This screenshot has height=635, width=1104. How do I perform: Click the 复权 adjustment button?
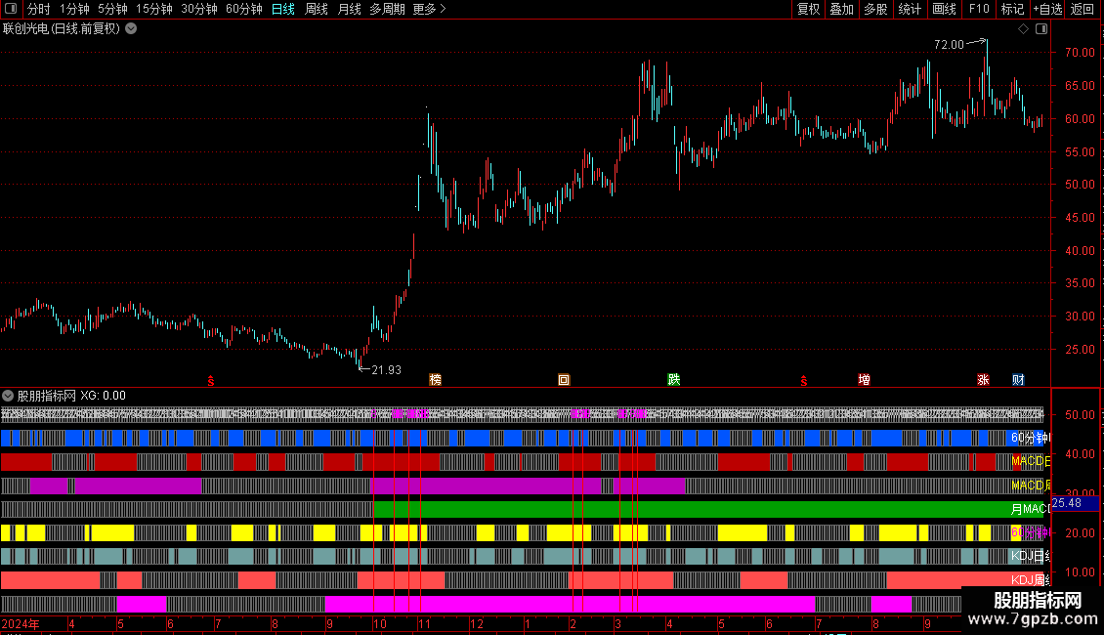pyautogui.click(x=808, y=9)
